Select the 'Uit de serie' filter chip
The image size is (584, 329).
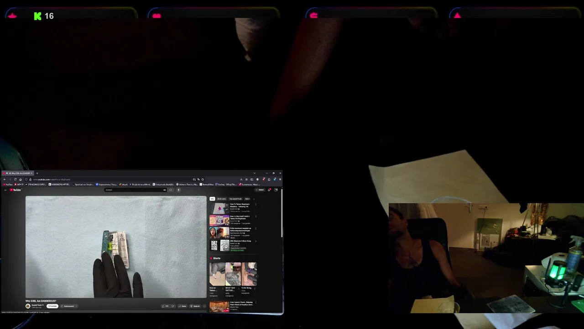(x=222, y=199)
